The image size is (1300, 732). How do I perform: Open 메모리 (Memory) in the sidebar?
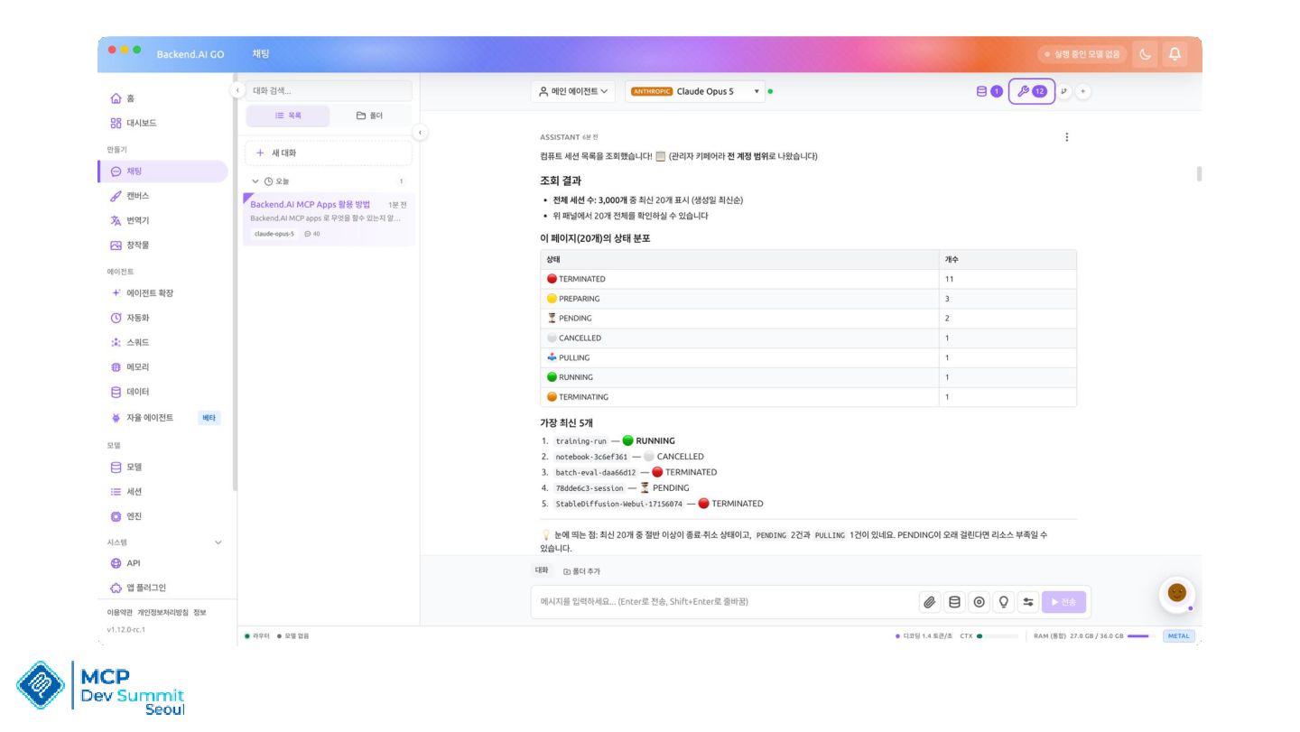click(130, 367)
